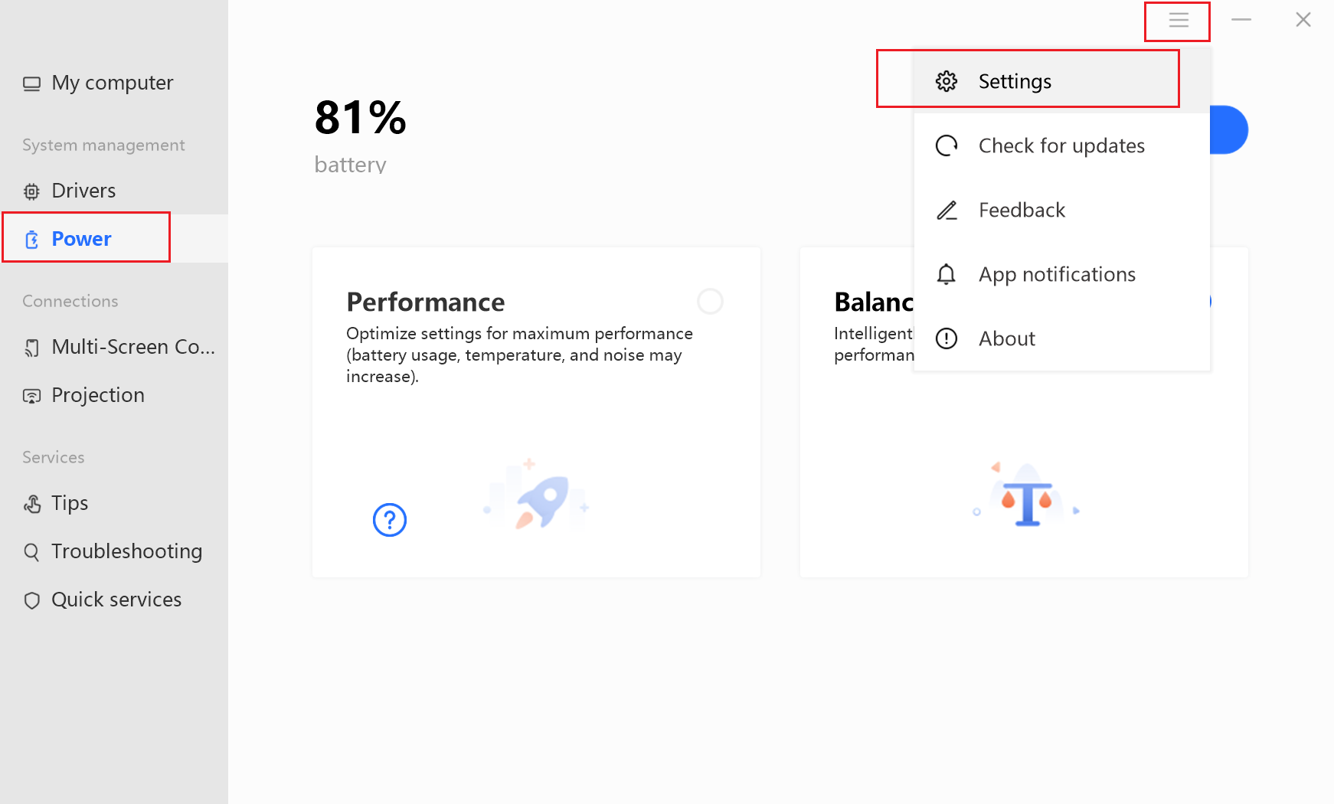Click the About info icon
The height and width of the screenshot is (804, 1334).
pyautogui.click(x=947, y=338)
